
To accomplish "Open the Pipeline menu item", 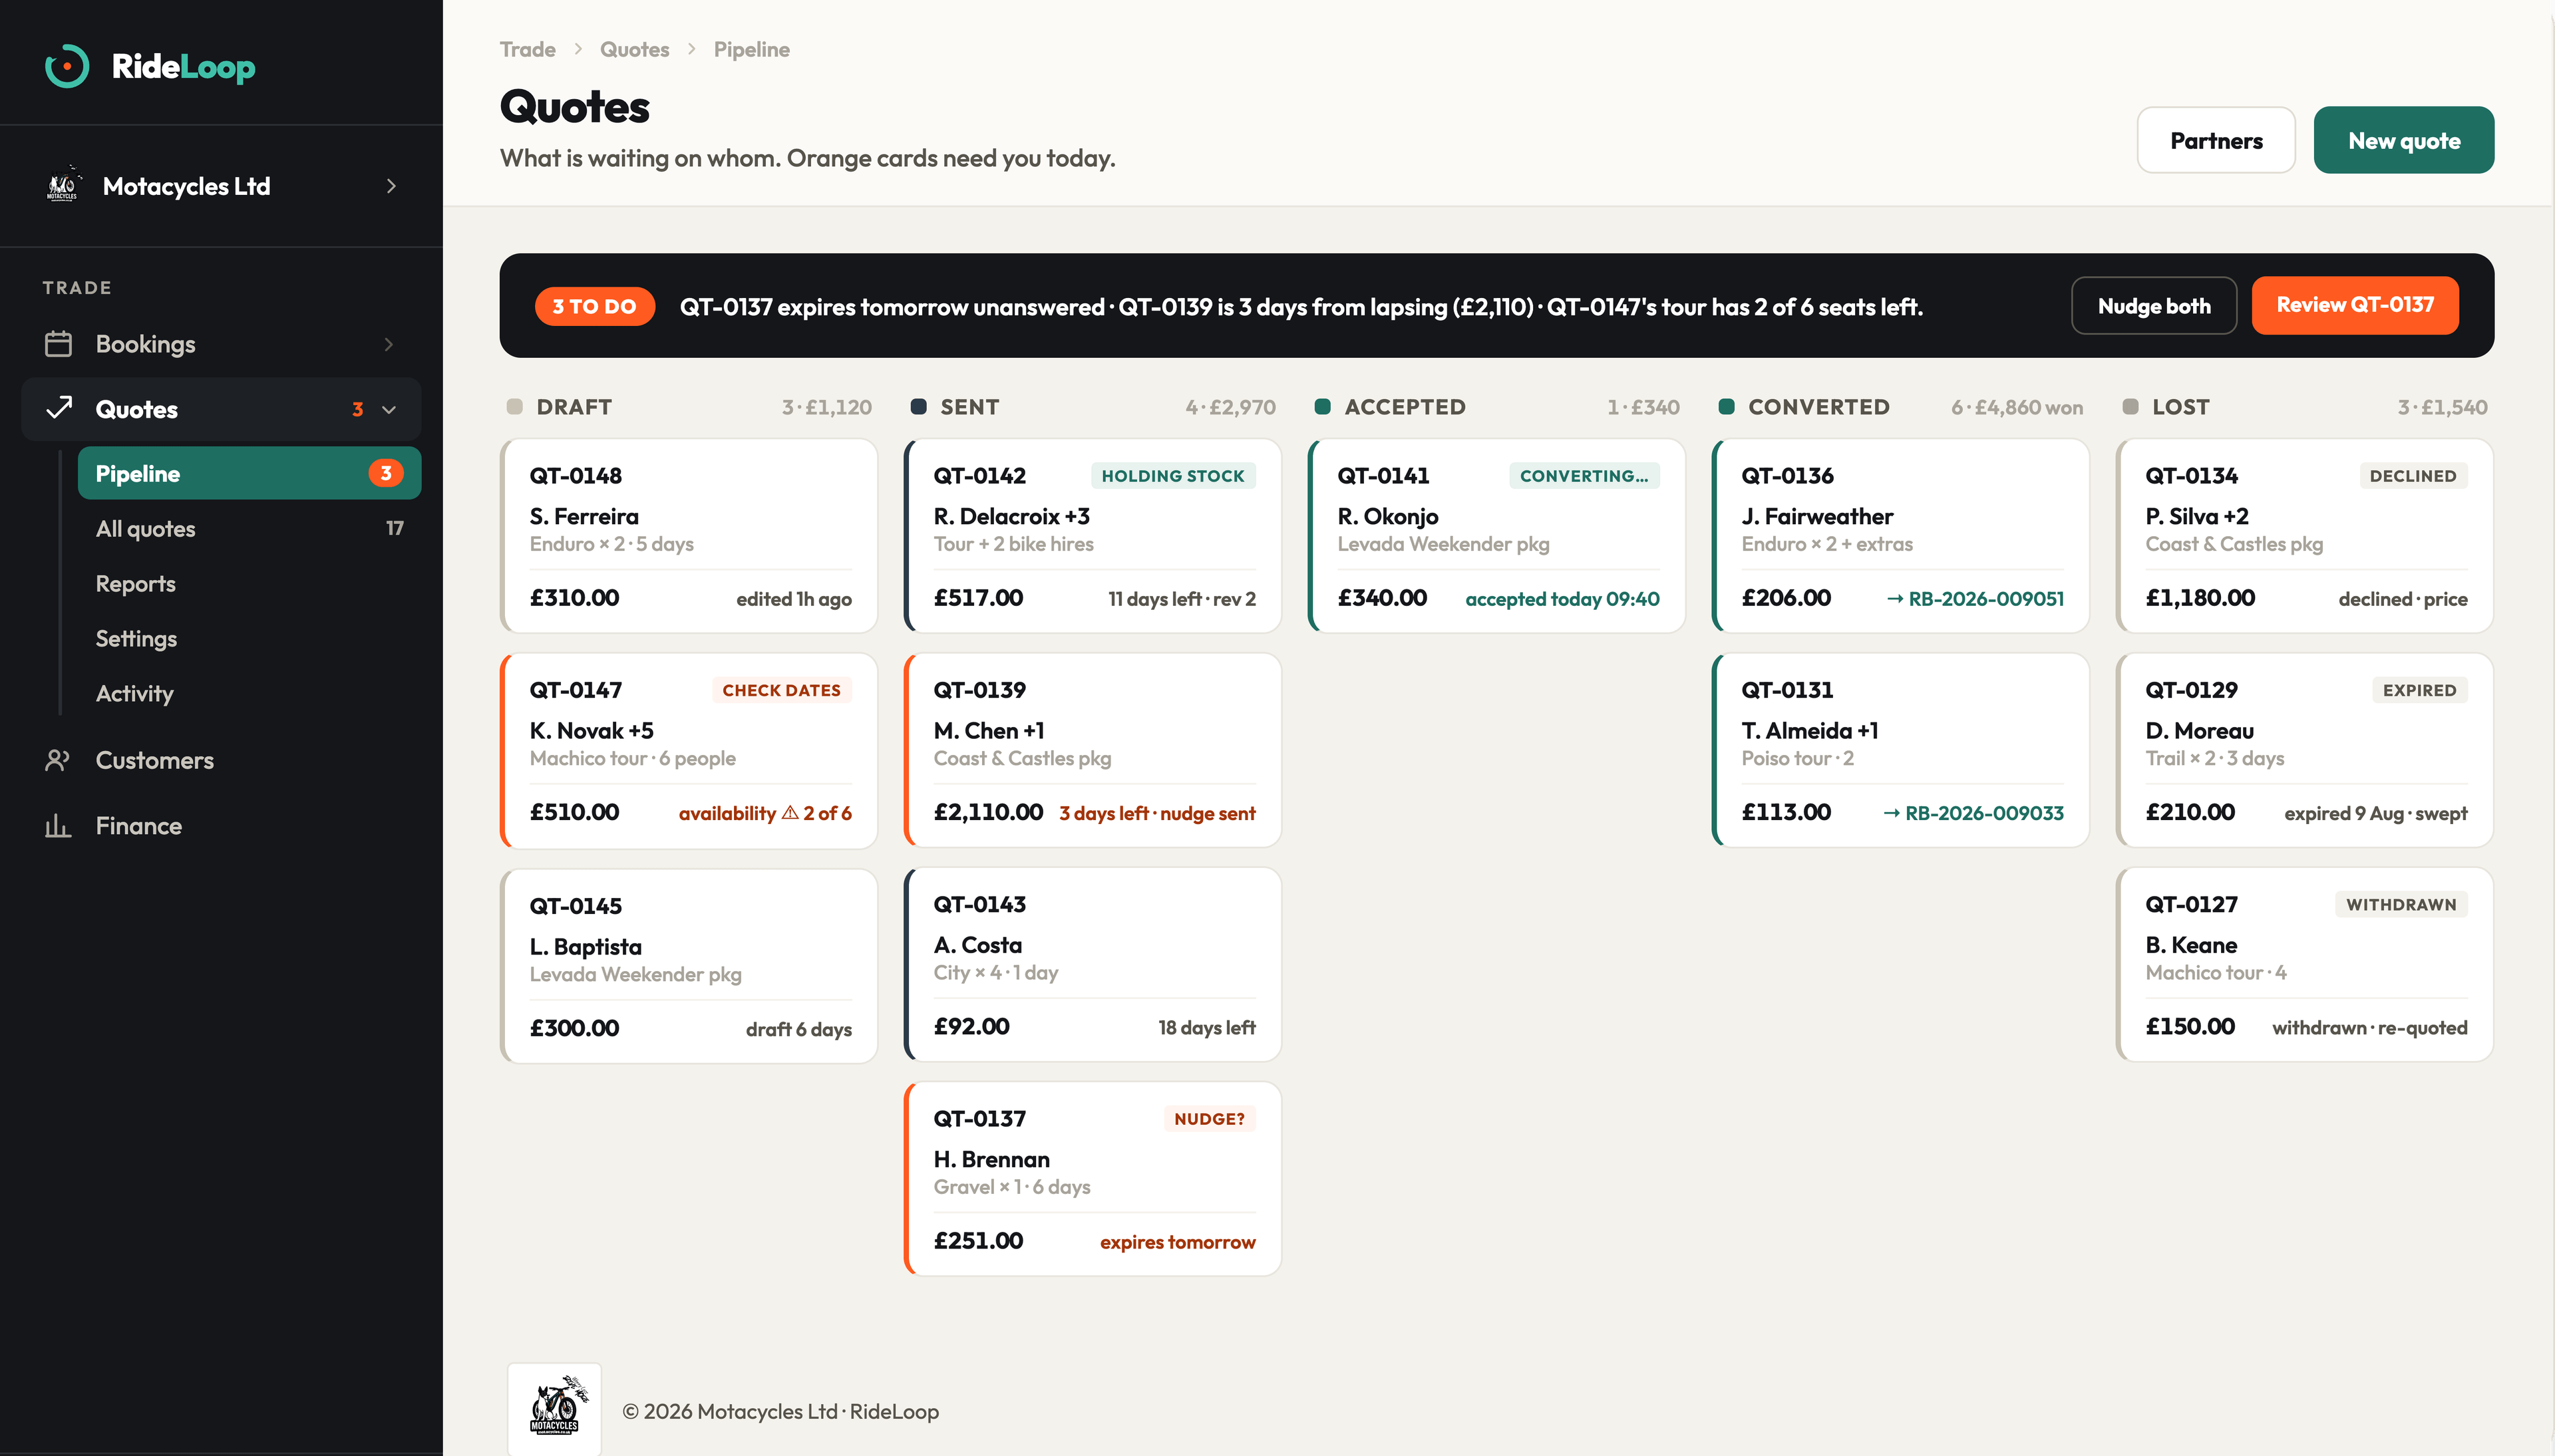I will [x=250, y=473].
